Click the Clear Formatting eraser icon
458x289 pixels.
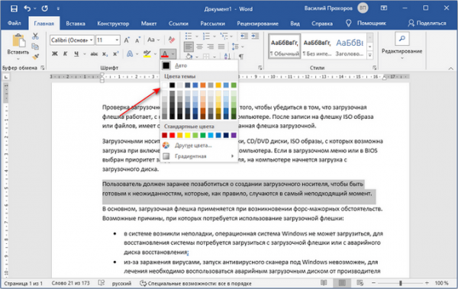pos(172,40)
